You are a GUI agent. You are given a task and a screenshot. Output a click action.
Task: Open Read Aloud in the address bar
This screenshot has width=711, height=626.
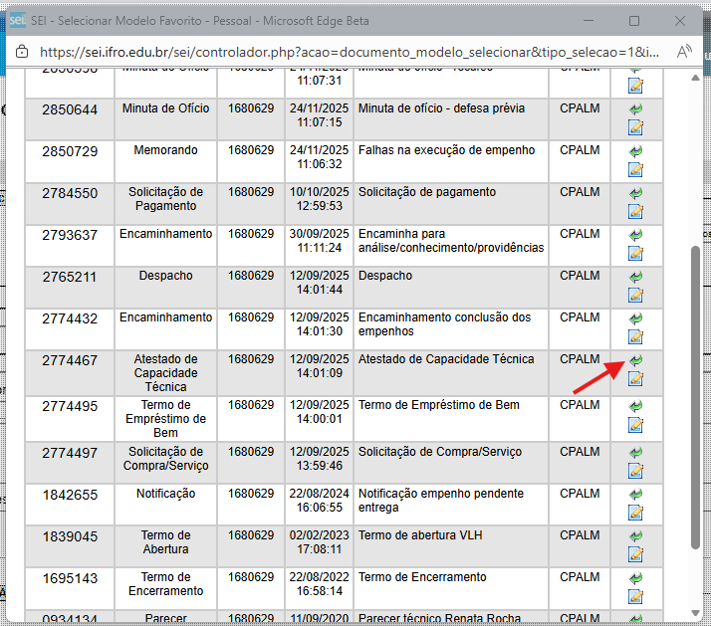[685, 52]
